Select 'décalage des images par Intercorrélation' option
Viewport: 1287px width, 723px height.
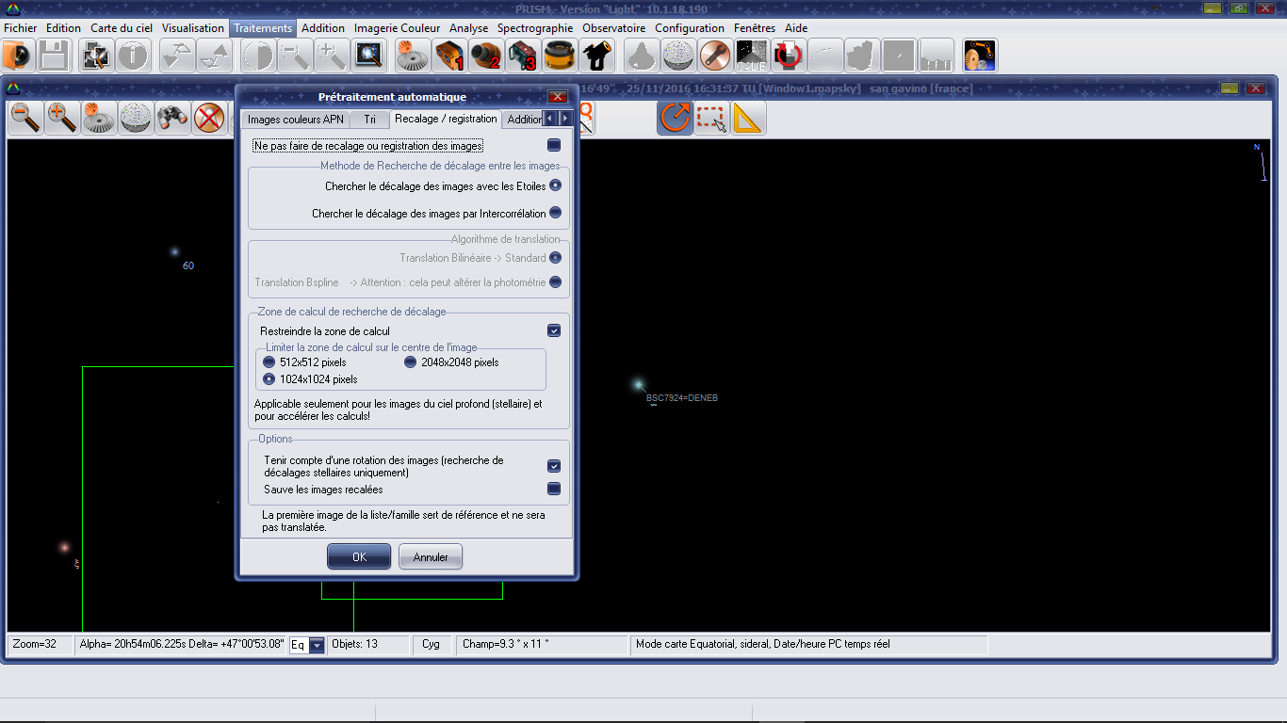(555, 213)
